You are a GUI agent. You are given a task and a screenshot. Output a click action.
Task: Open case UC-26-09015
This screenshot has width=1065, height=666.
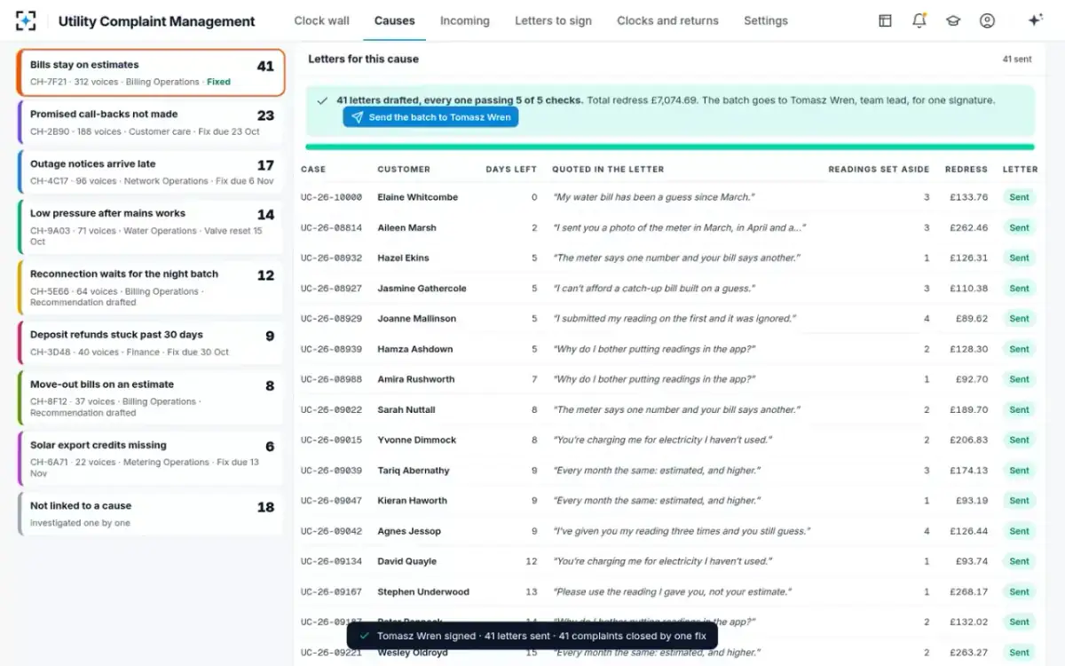(x=331, y=440)
